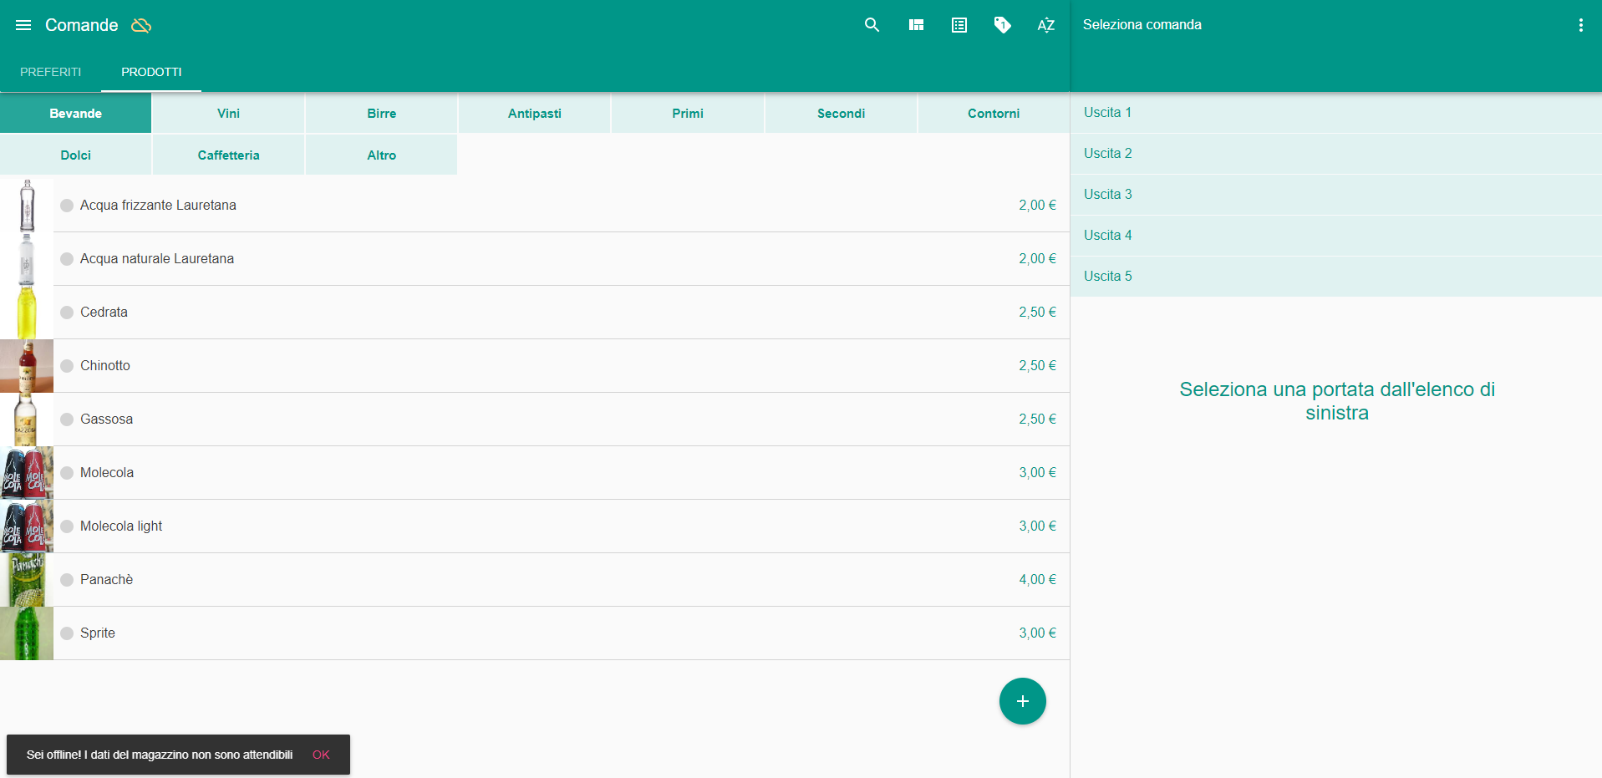Dismiss offline warning with OK
Screen dimensions: 1602x778
(321, 755)
